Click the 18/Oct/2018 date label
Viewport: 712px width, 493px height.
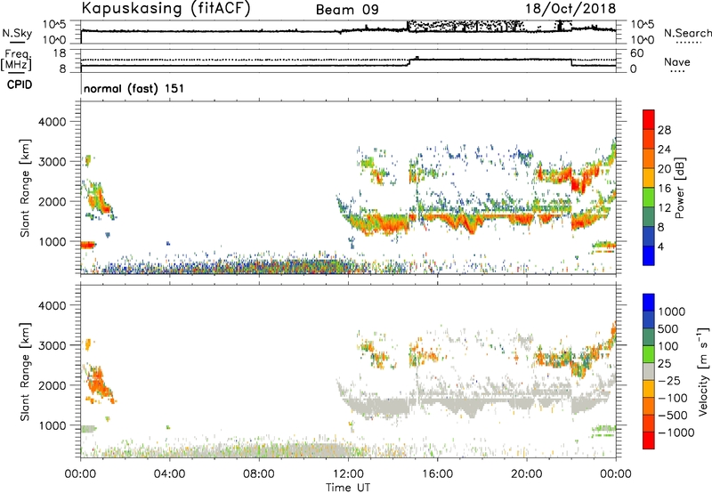coord(570,8)
